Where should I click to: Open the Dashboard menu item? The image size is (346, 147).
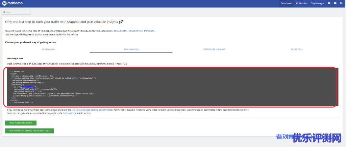point(286,3)
